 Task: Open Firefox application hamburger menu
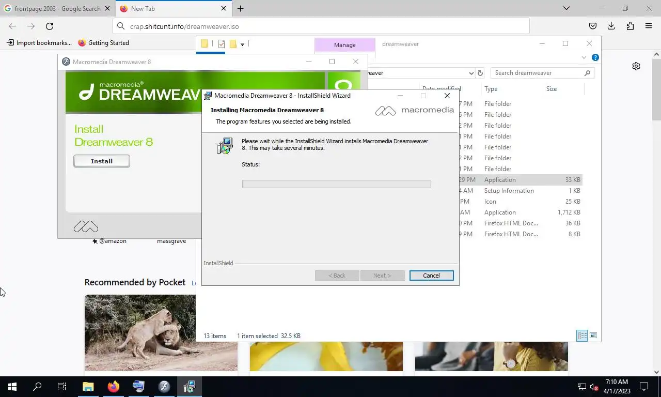coord(649,26)
